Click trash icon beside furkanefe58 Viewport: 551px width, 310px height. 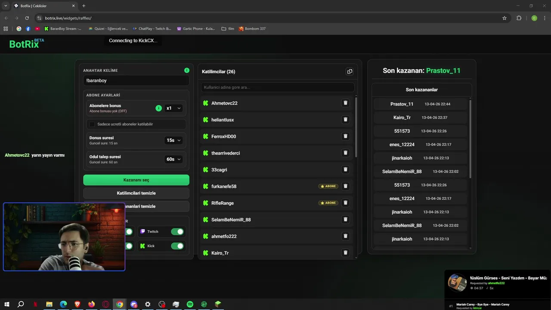click(345, 186)
